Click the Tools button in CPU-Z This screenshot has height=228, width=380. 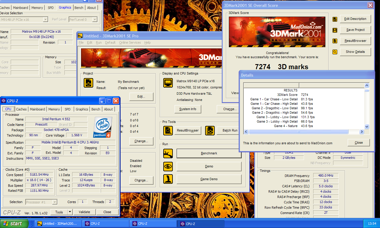click(59, 212)
